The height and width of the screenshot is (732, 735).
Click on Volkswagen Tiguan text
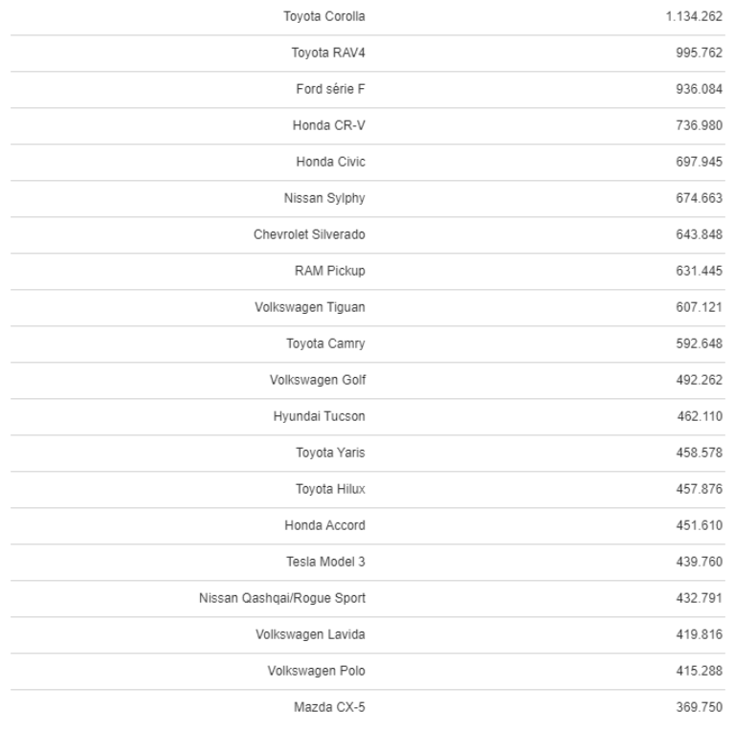tap(317, 308)
